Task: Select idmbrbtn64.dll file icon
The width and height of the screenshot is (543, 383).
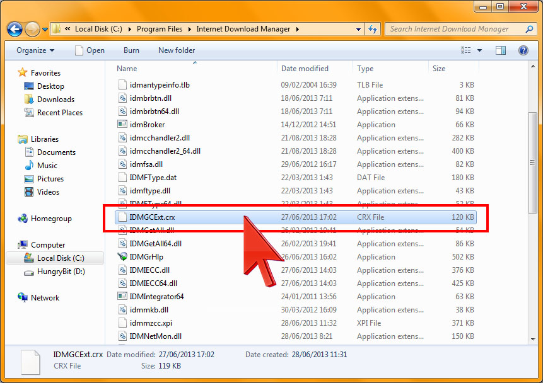Action: pyautogui.click(x=122, y=111)
